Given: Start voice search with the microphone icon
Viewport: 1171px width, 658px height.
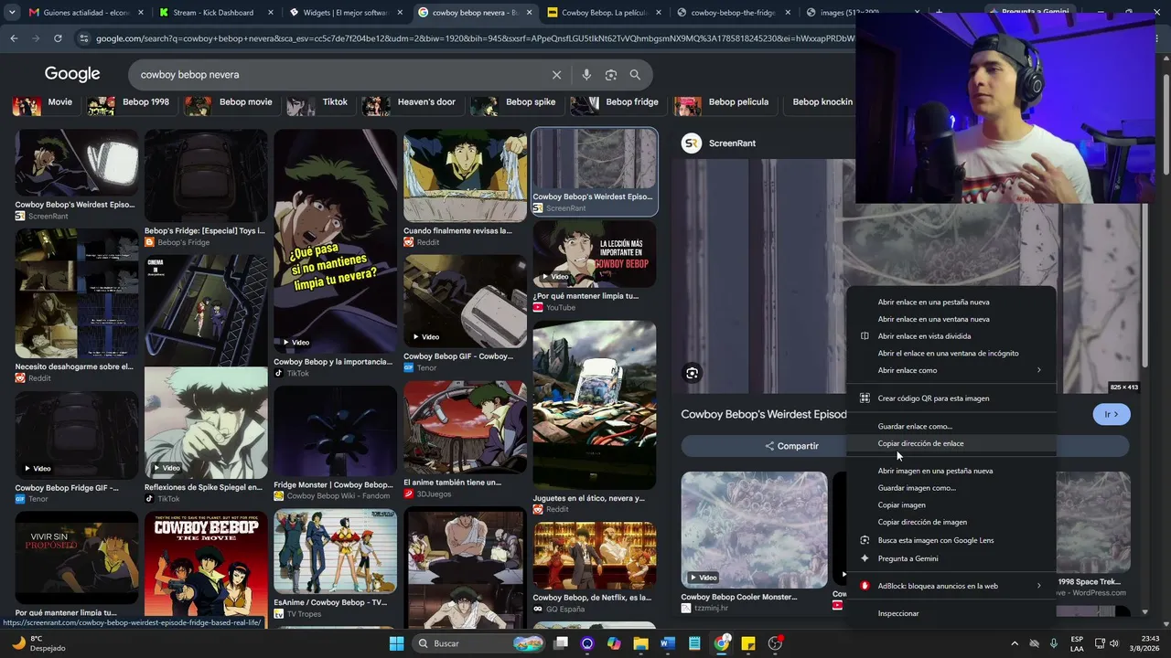Looking at the screenshot, I should [x=586, y=75].
